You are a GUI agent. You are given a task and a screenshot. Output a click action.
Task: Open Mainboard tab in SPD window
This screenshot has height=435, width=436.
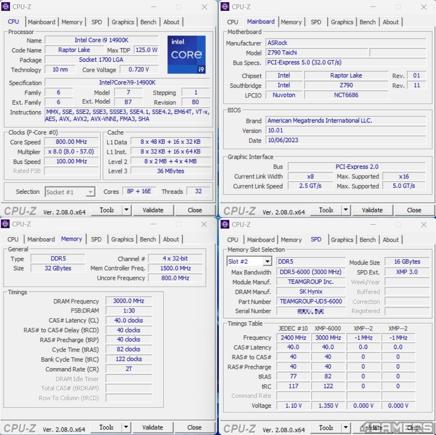[261, 239]
